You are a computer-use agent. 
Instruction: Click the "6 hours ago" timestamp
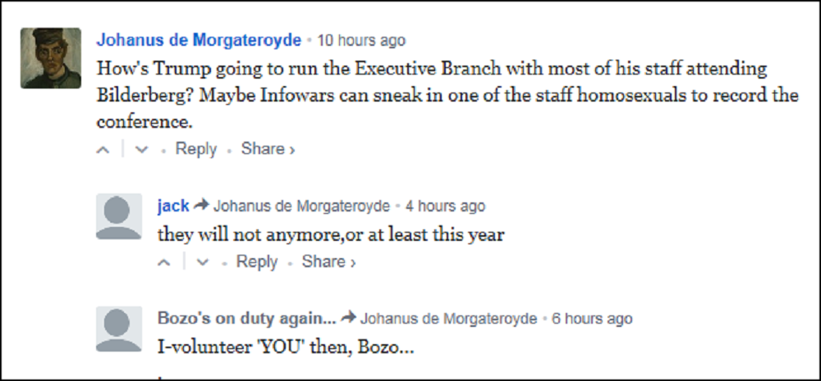(591, 319)
